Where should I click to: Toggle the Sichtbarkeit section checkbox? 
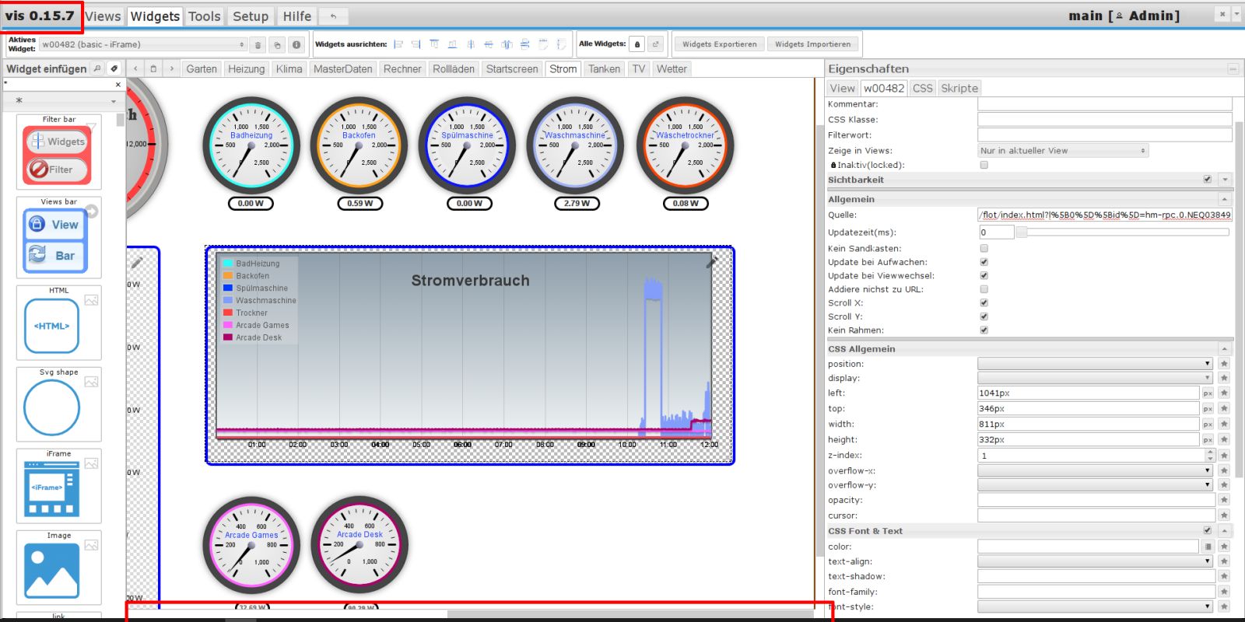coord(1208,180)
